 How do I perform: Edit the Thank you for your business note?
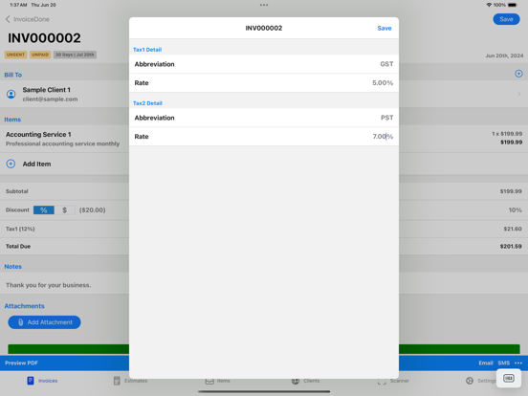coord(48,285)
